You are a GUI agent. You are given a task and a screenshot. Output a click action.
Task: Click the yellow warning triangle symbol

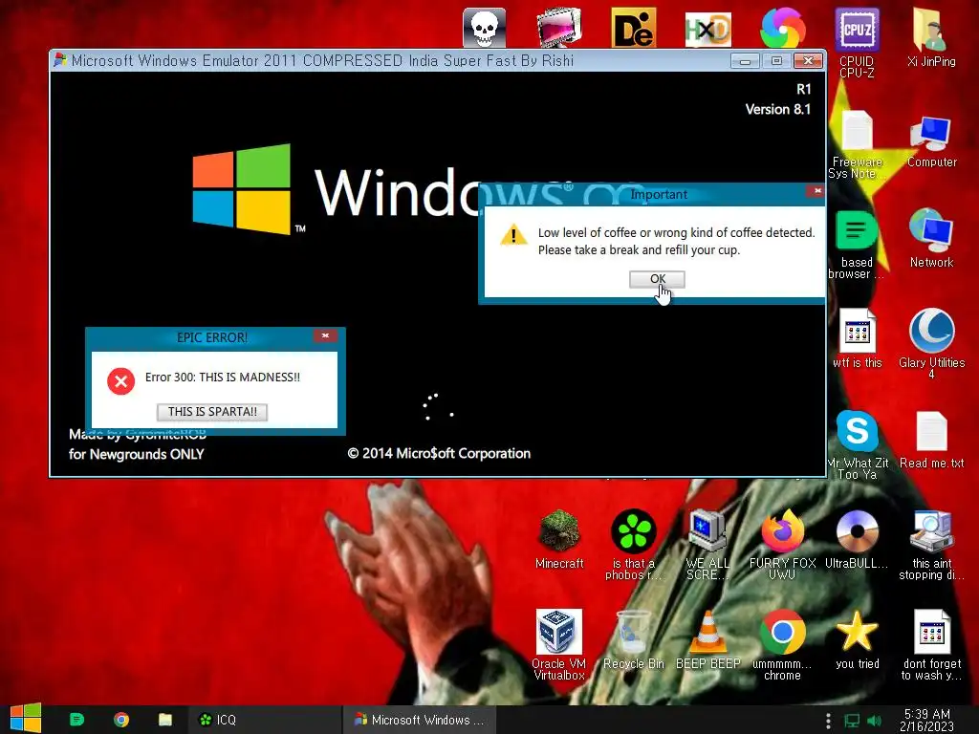tap(513, 235)
